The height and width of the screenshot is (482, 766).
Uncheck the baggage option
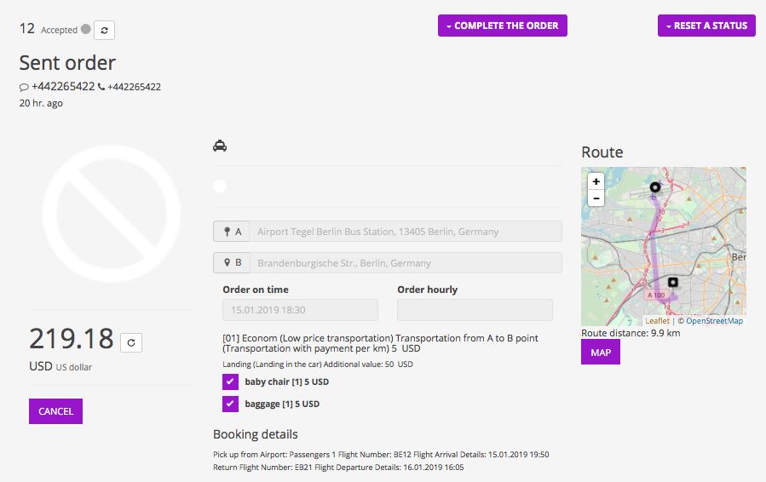230,404
